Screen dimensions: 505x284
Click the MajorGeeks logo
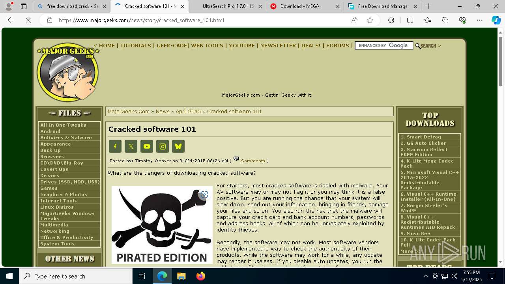coord(68,72)
